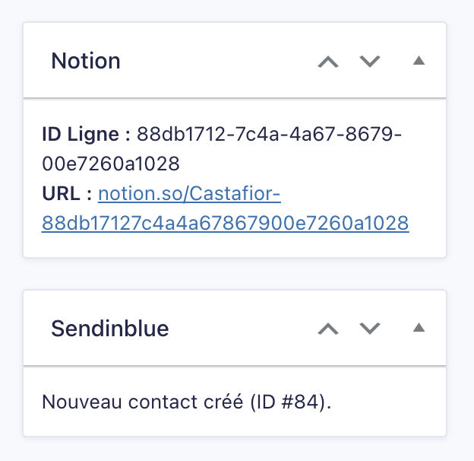Open the notion.so/Castafior- link

(x=190, y=194)
